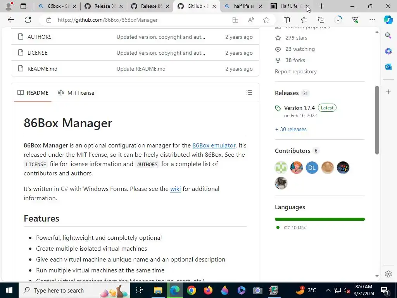Click Report repository link
Screen dimensions: 397x298
coord(296,71)
